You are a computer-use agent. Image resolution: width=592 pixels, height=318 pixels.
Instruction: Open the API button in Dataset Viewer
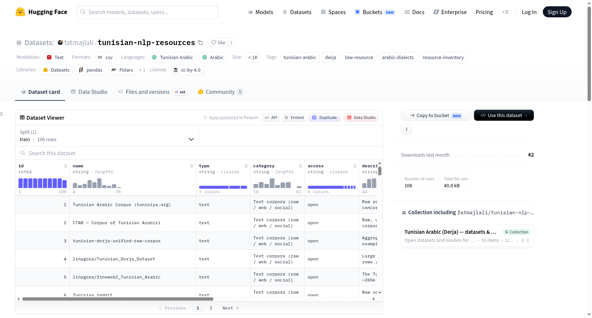click(x=271, y=117)
